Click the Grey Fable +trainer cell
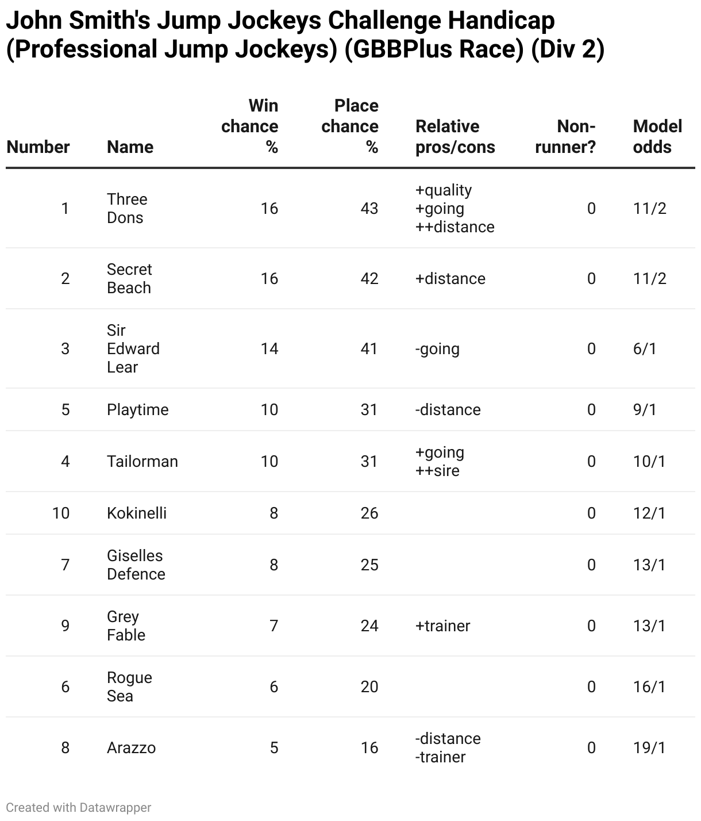This screenshot has width=701, height=821. point(442,626)
